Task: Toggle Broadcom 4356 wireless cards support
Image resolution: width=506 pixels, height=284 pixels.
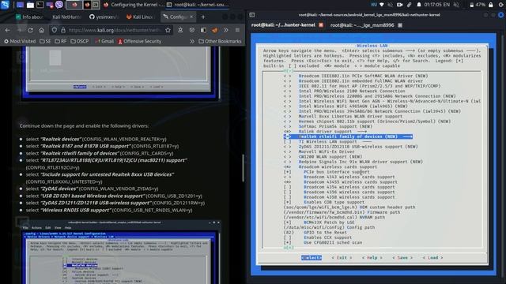Action: coord(339,192)
